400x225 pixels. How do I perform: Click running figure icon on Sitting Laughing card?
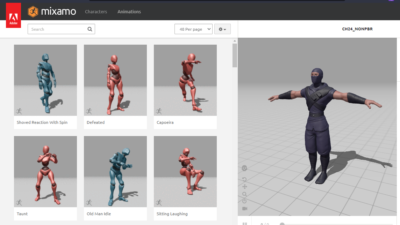(159, 202)
